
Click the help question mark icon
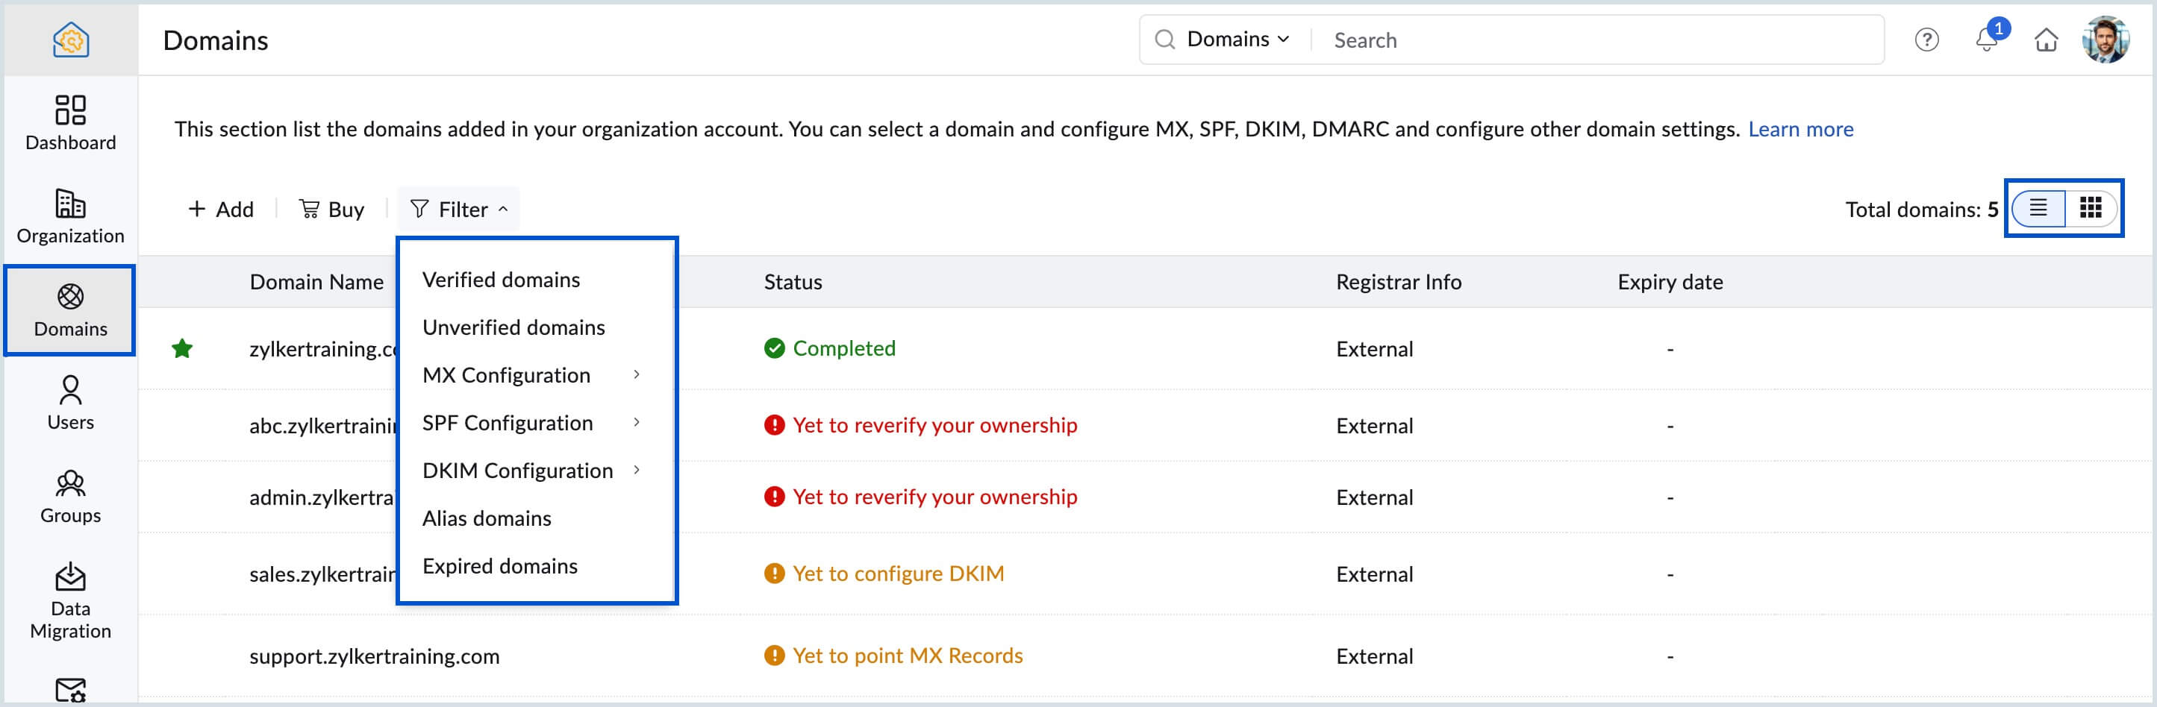[1926, 40]
